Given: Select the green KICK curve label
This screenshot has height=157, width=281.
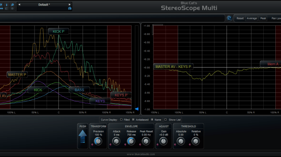Looking at the screenshot, I should coord(38,90).
